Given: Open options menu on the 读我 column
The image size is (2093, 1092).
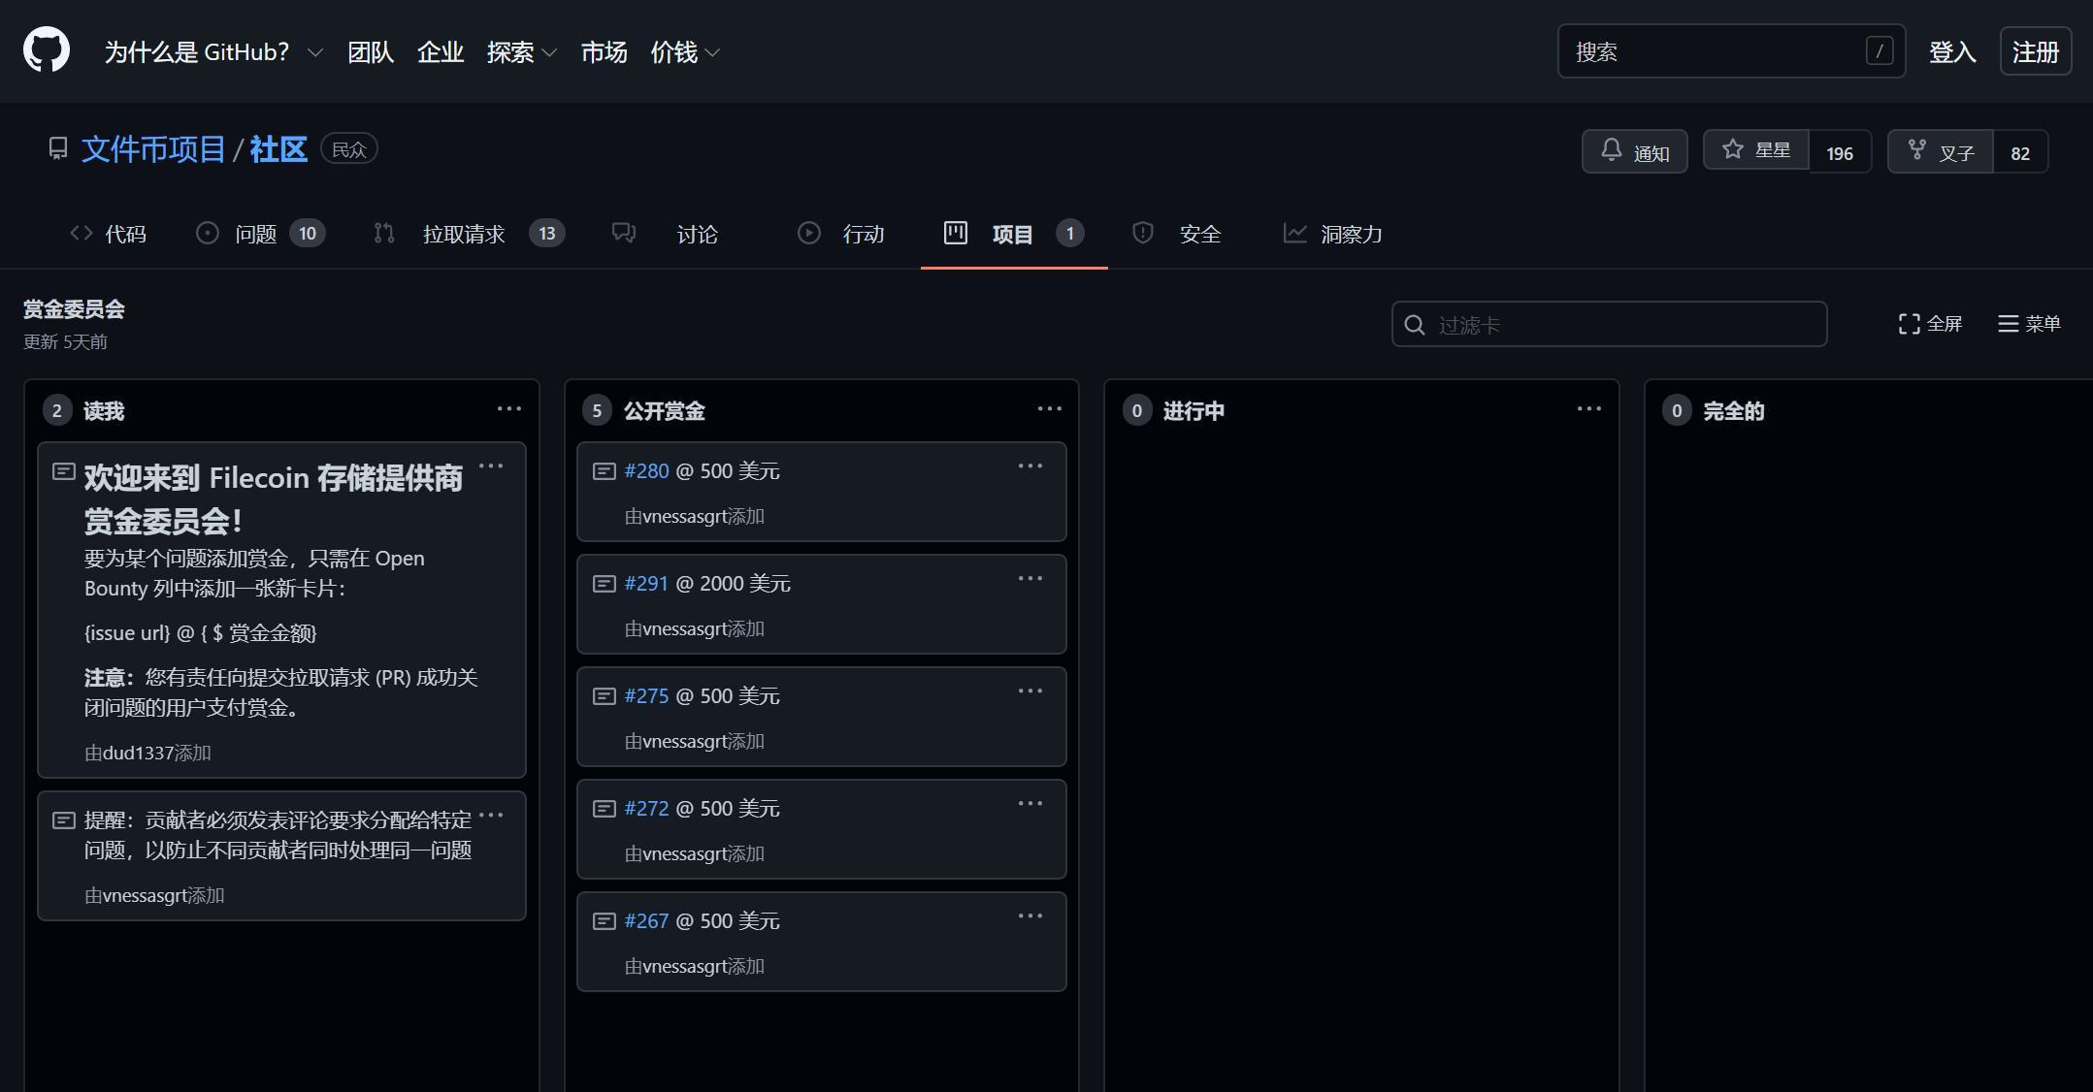Looking at the screenshot, I should tap(510, 408).
